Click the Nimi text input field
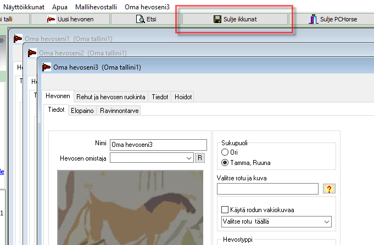 tap(158, 145)
